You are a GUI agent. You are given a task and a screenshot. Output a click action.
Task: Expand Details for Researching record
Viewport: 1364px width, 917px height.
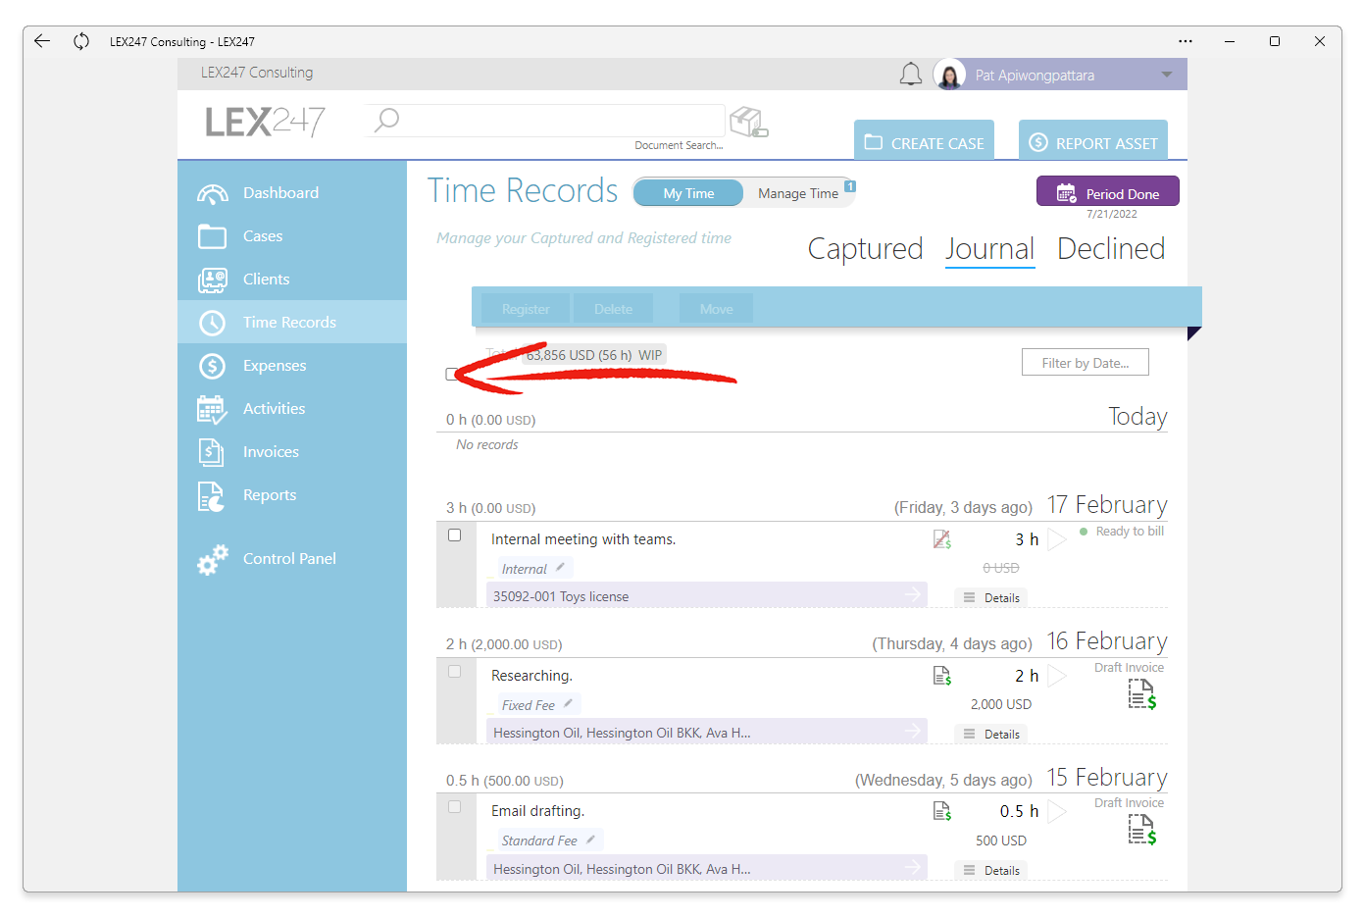[x=991, y=734]
